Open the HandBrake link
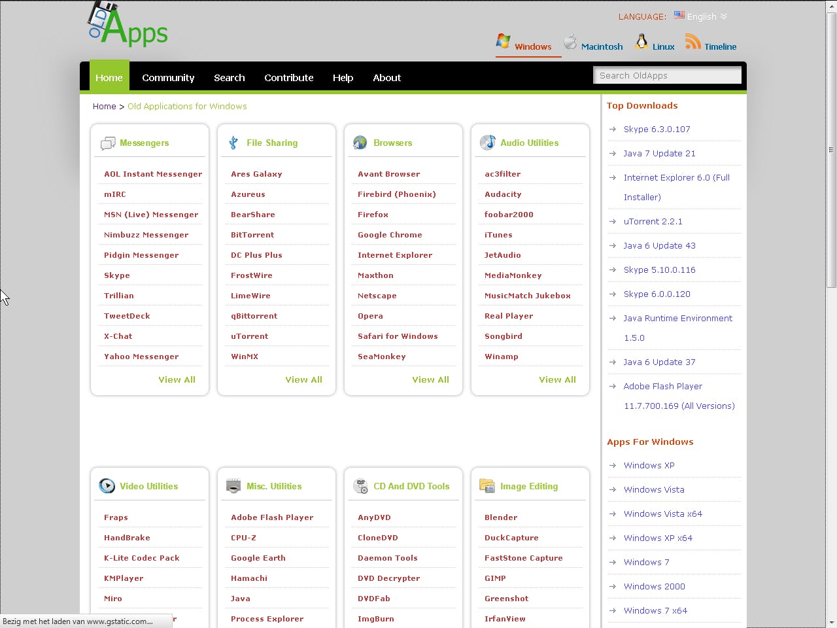 pos(127,538)
